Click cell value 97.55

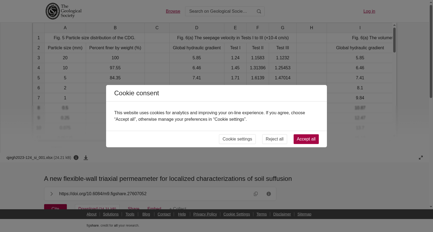click(115, 68)
